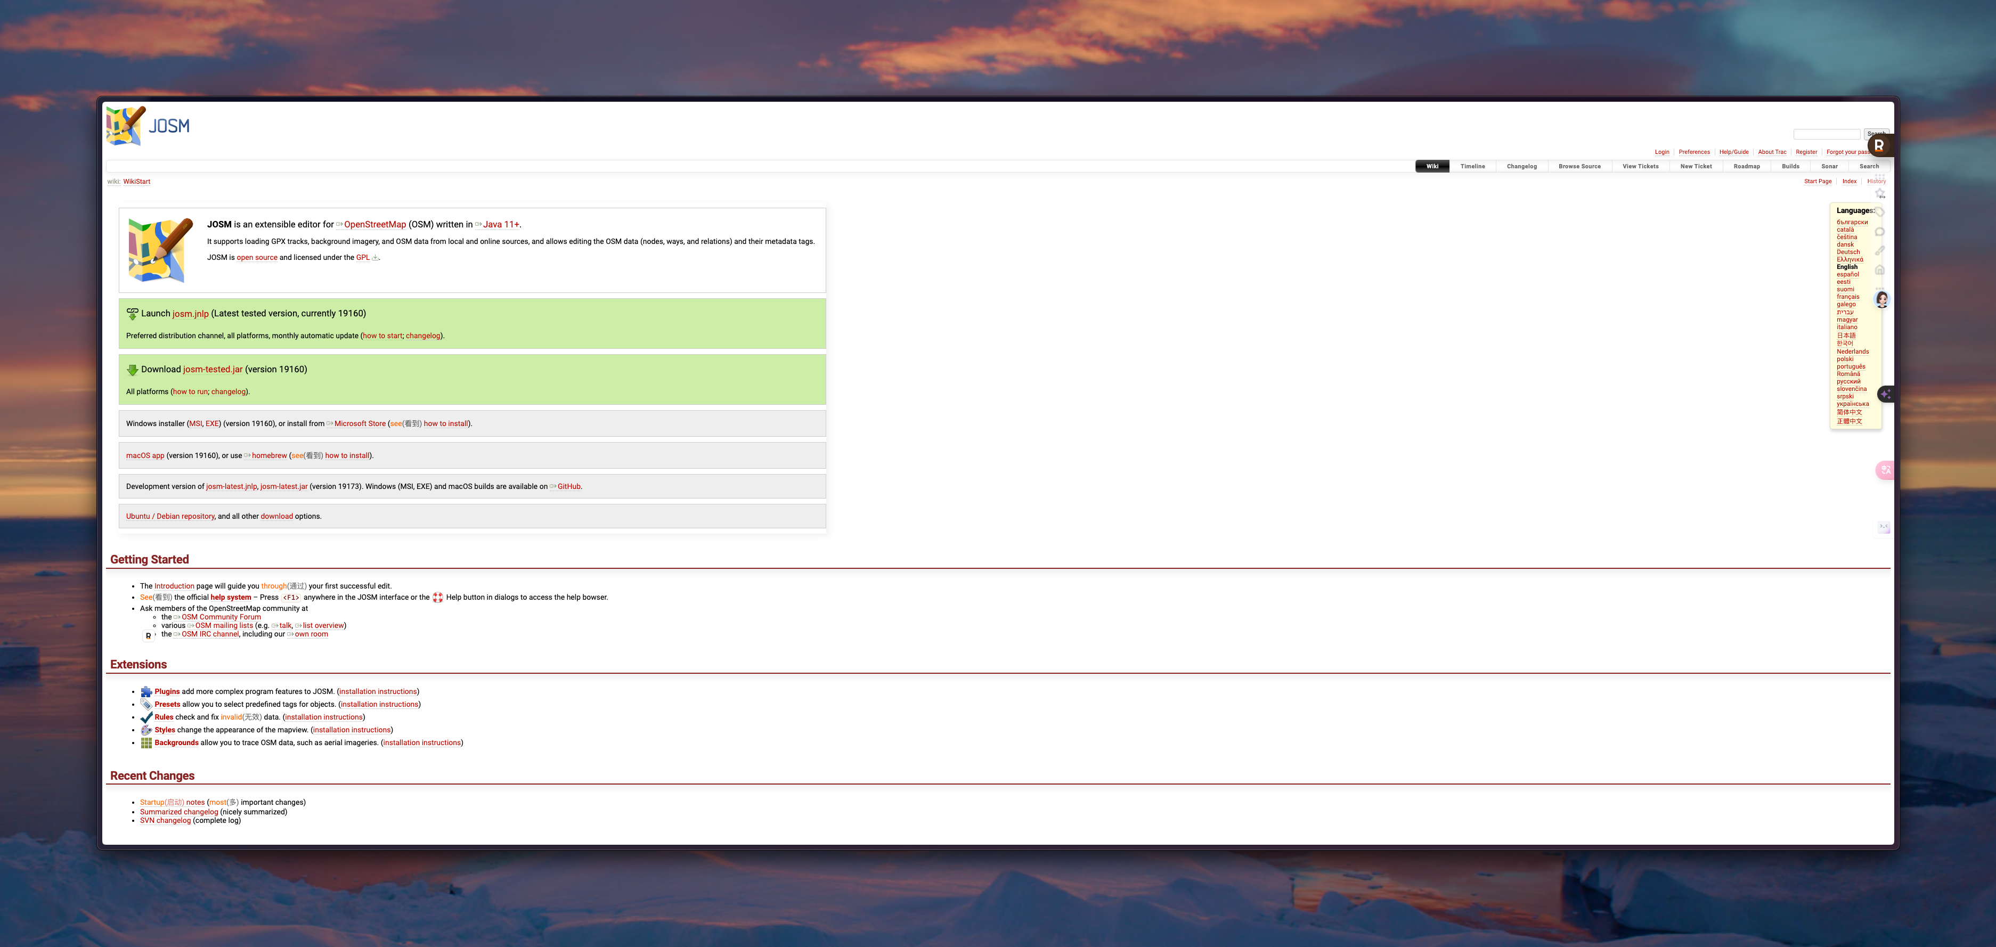Click the brush icon in right sidebar

coord(1880,250)
